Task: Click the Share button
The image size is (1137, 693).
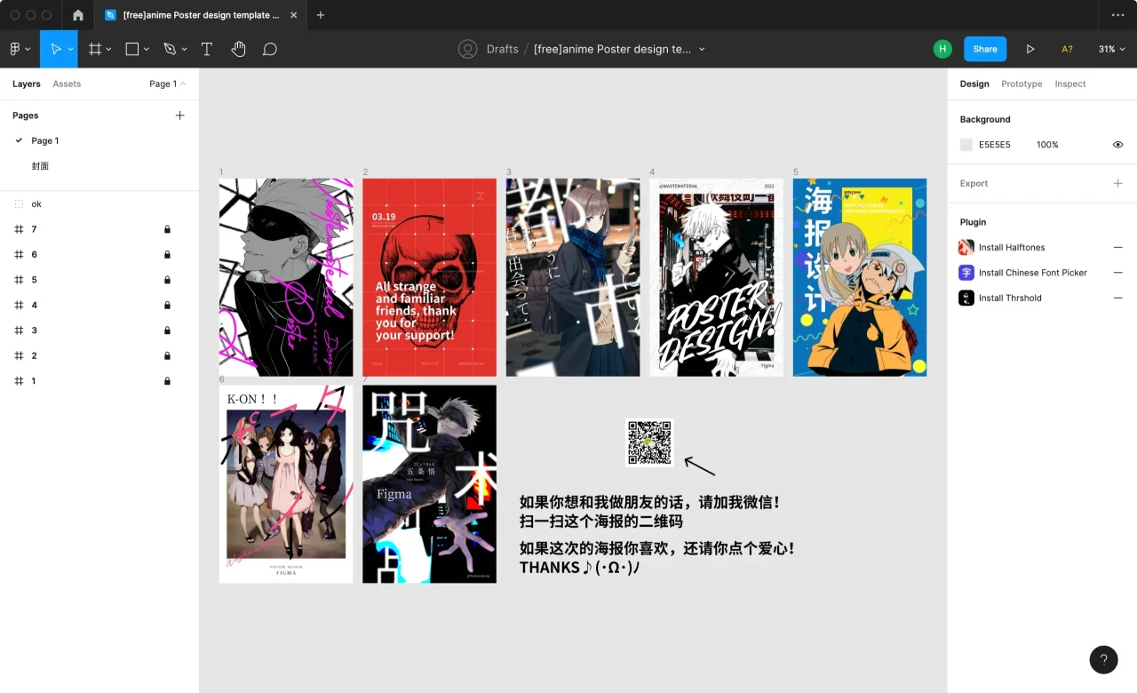Action: click(985, 49)
